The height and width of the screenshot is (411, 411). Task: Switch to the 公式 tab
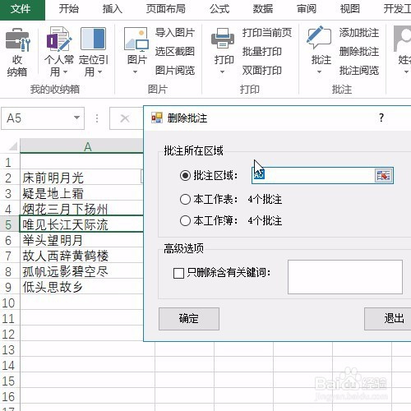point(219,9)
